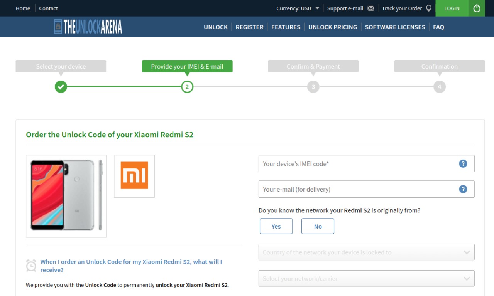Go to the Home link
Image resolution: width=494 pixels, height=296 pixels.
[23, 8]
